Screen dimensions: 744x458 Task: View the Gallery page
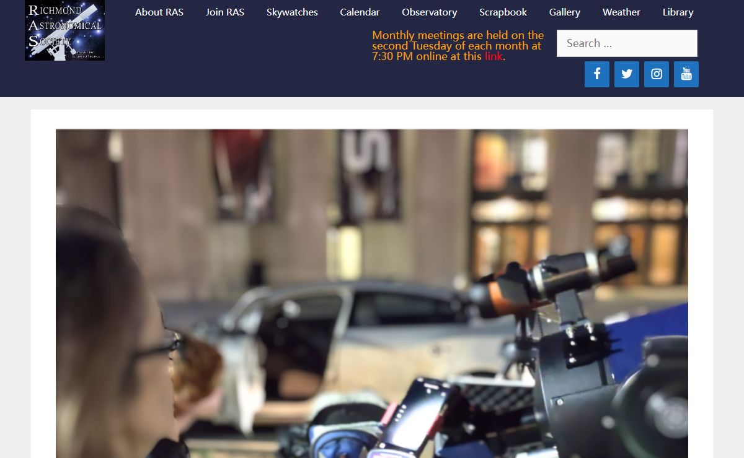point(564,12)
